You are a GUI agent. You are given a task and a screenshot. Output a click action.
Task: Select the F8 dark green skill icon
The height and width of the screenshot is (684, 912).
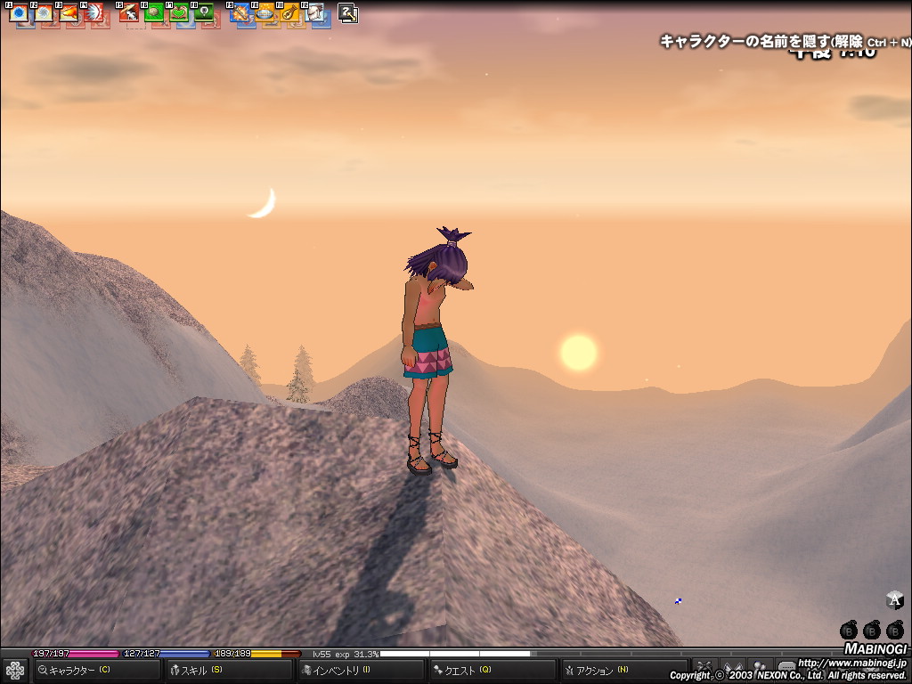point(204,12)
